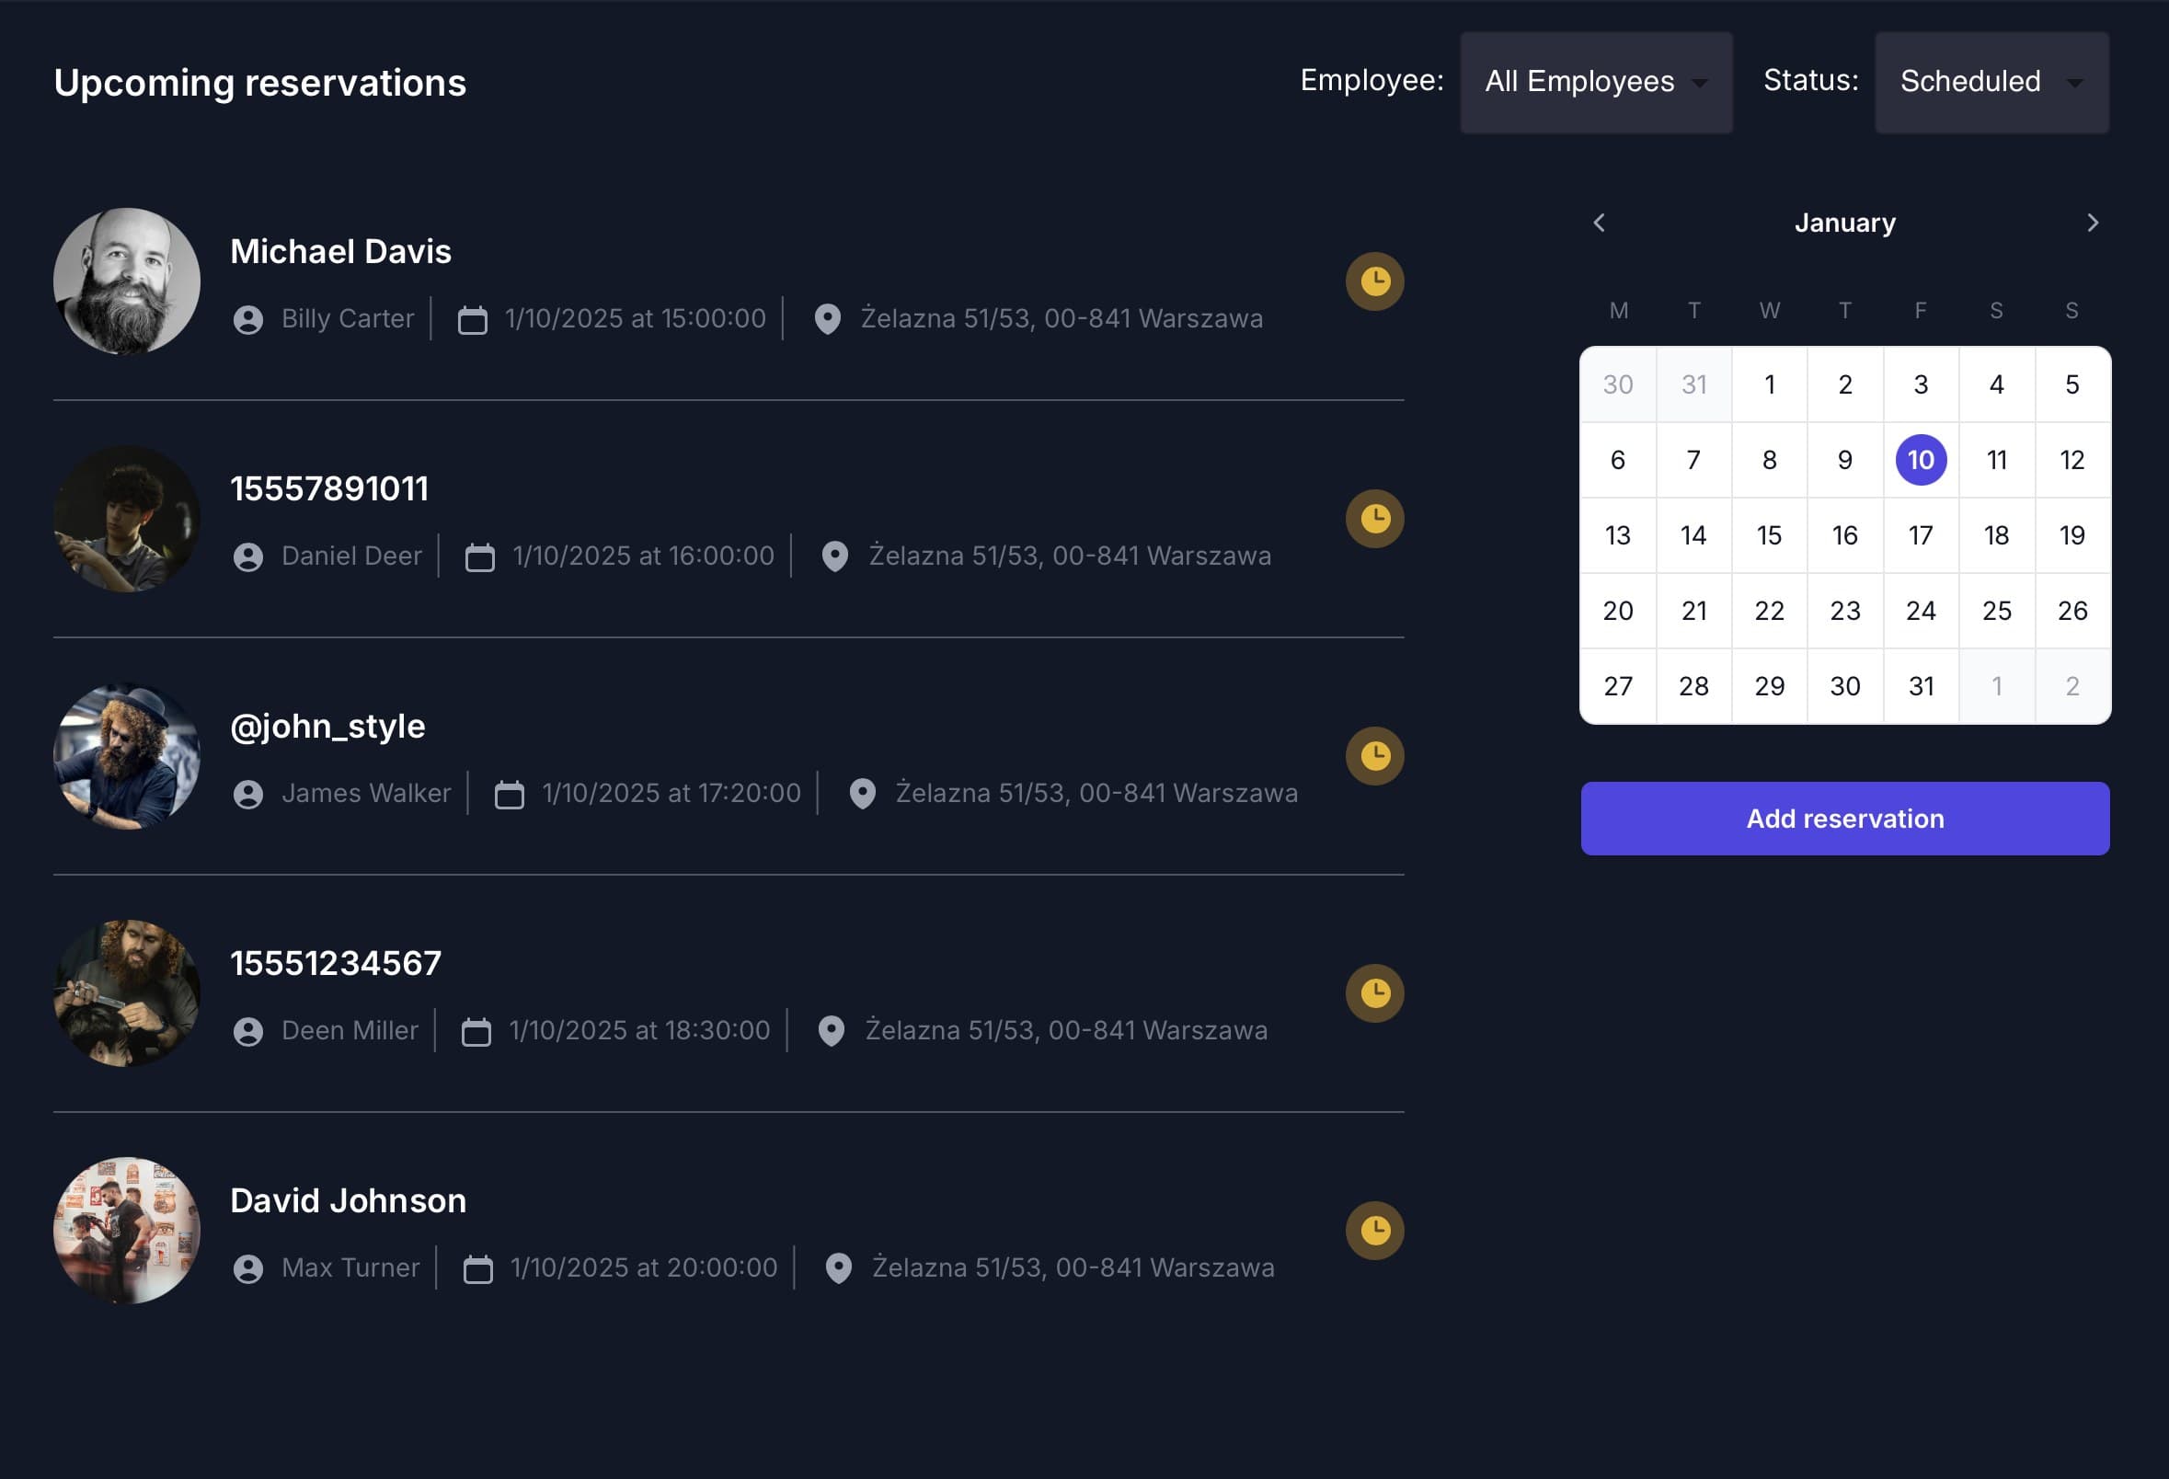Click the clock status icon for David Johnson
The height and width of the screenshot is (1479, 2169).
1374,1230
